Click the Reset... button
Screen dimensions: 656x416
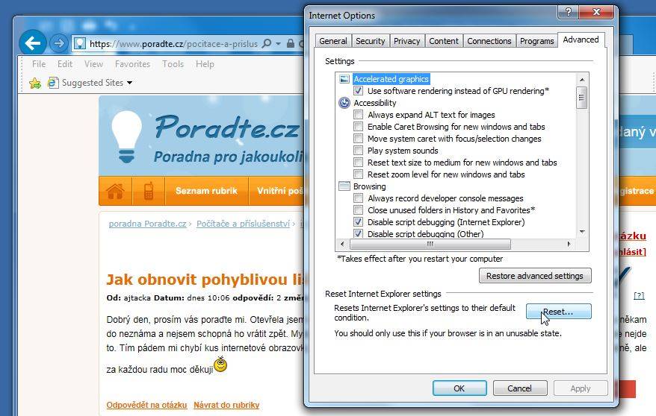(559, 312)
